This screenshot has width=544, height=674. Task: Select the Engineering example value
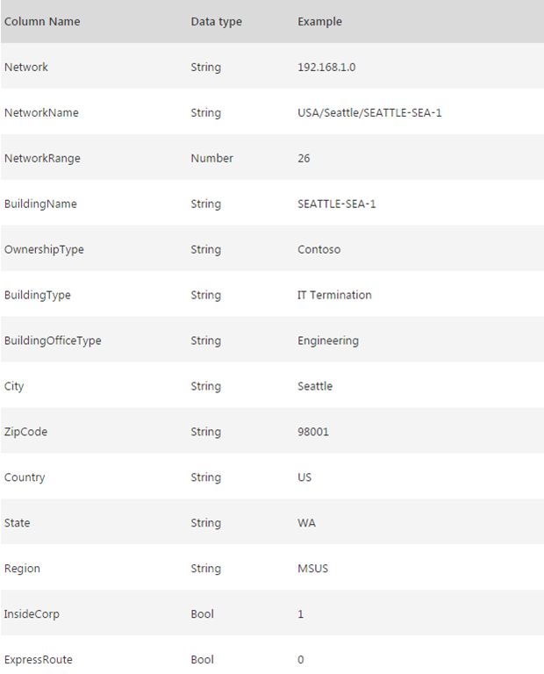click(x=328, y=341)
